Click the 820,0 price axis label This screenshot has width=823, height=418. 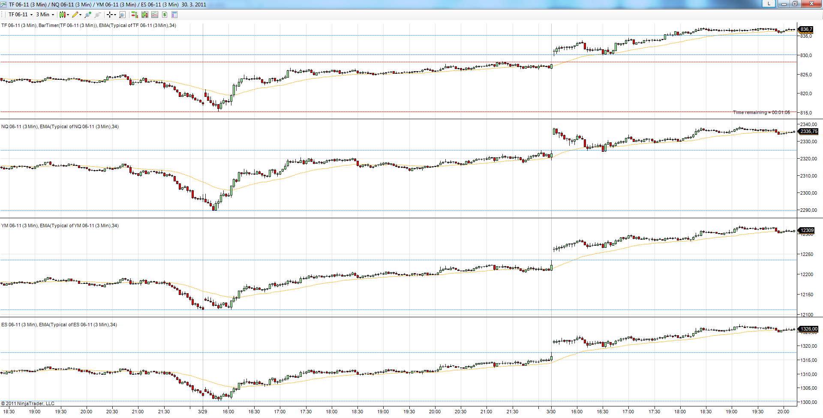point(806,93)
